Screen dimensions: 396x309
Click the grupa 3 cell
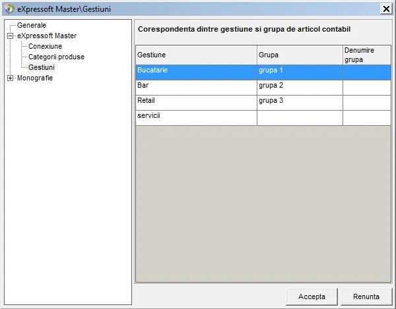coord(300,103)
